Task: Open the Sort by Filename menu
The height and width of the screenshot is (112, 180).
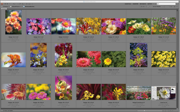Action: pyautogui.click(x=157, y=7)
